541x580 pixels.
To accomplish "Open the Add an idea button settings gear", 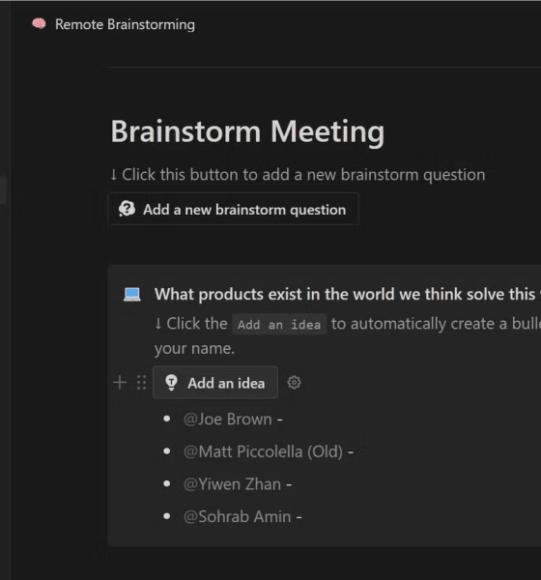I will 294,383.
